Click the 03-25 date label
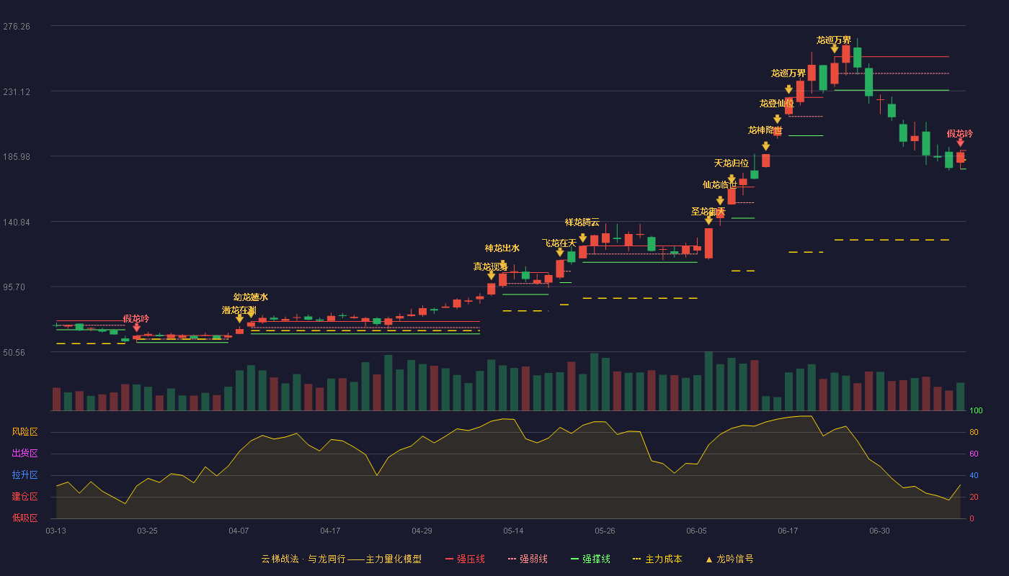1009x576 pixels. [x=147, y=531]
